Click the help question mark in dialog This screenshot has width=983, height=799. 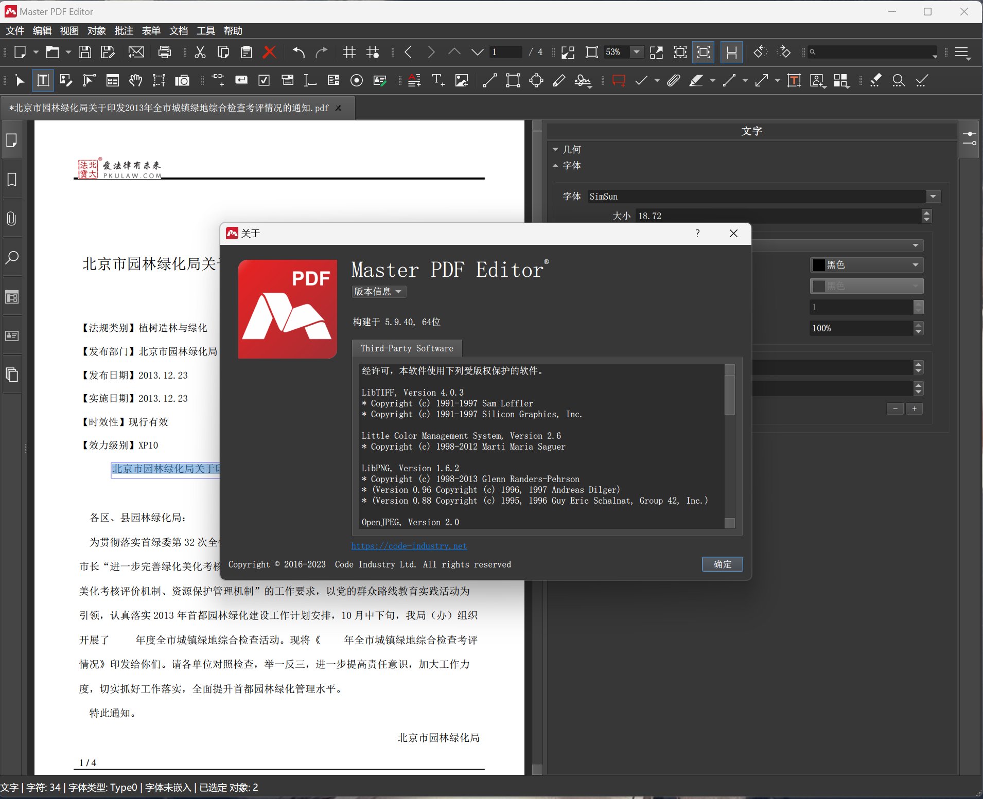(x=697, y=234)
